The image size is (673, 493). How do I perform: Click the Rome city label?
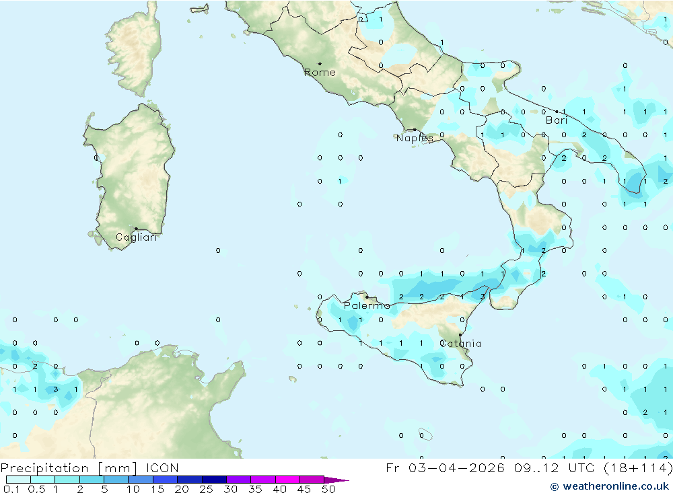pos(320,73)
